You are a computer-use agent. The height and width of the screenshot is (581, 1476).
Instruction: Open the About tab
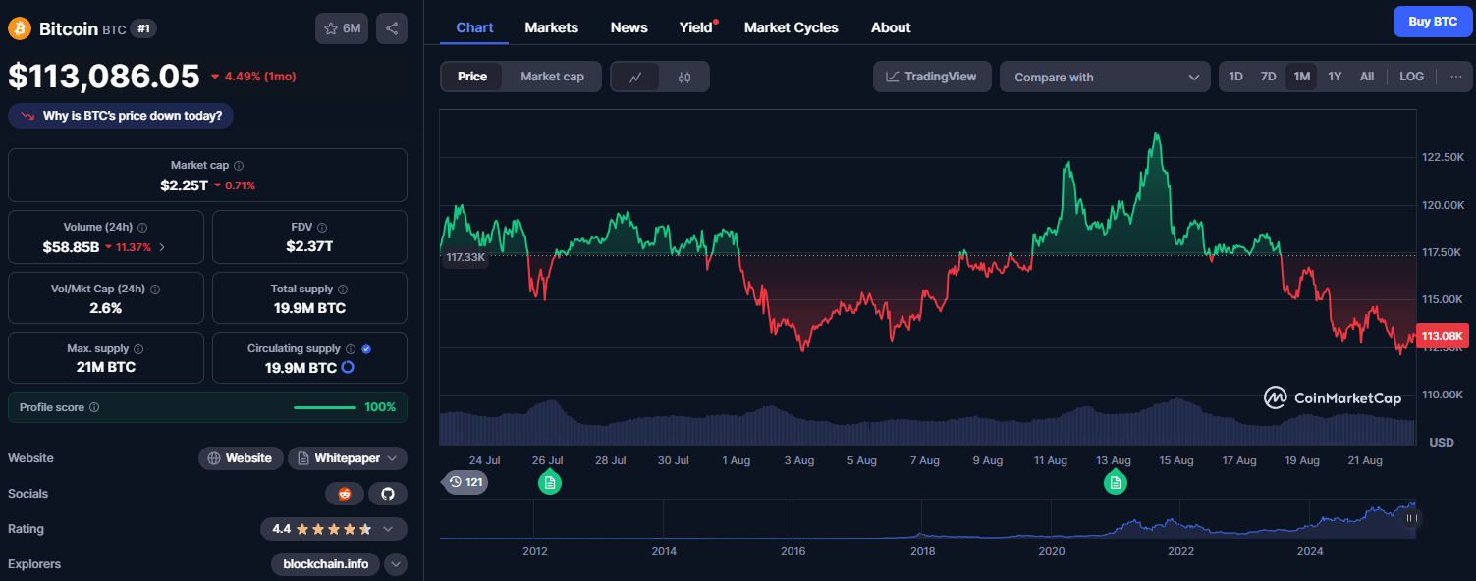coord(891,27)
